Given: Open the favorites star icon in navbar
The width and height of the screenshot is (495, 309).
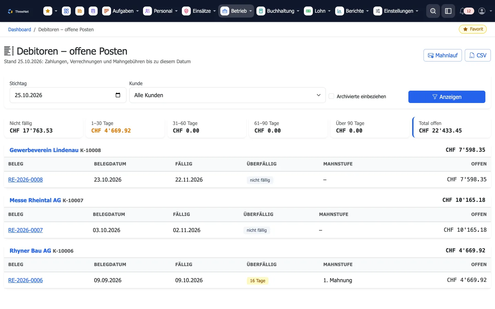Looking at the screenshot, I should pyautogui.click(x=48, y=11).
